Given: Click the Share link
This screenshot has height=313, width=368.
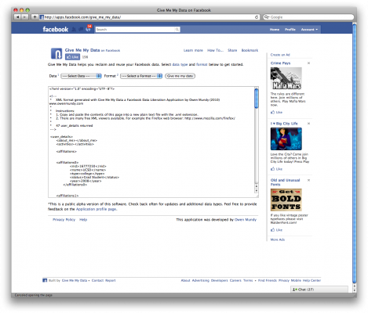Looking at the screenshot, I should 232,50.
